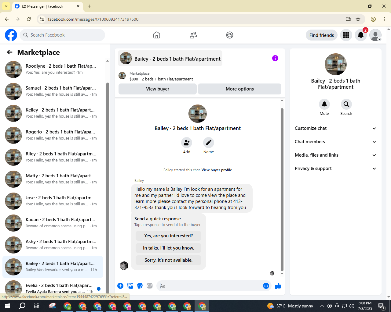Open Samuel conversation in Marketplace list

point(53,91)
